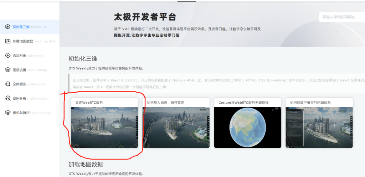Click the map icon beside 加载地图数据
Screen dimensions: 365x177
coord(8,41)
